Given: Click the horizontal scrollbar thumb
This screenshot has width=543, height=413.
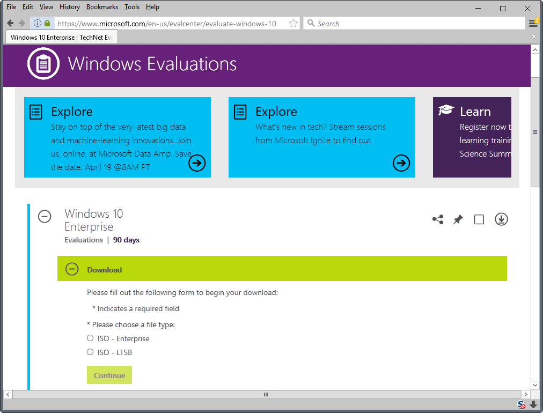Looking at the screenshot, I should [266, 394].
